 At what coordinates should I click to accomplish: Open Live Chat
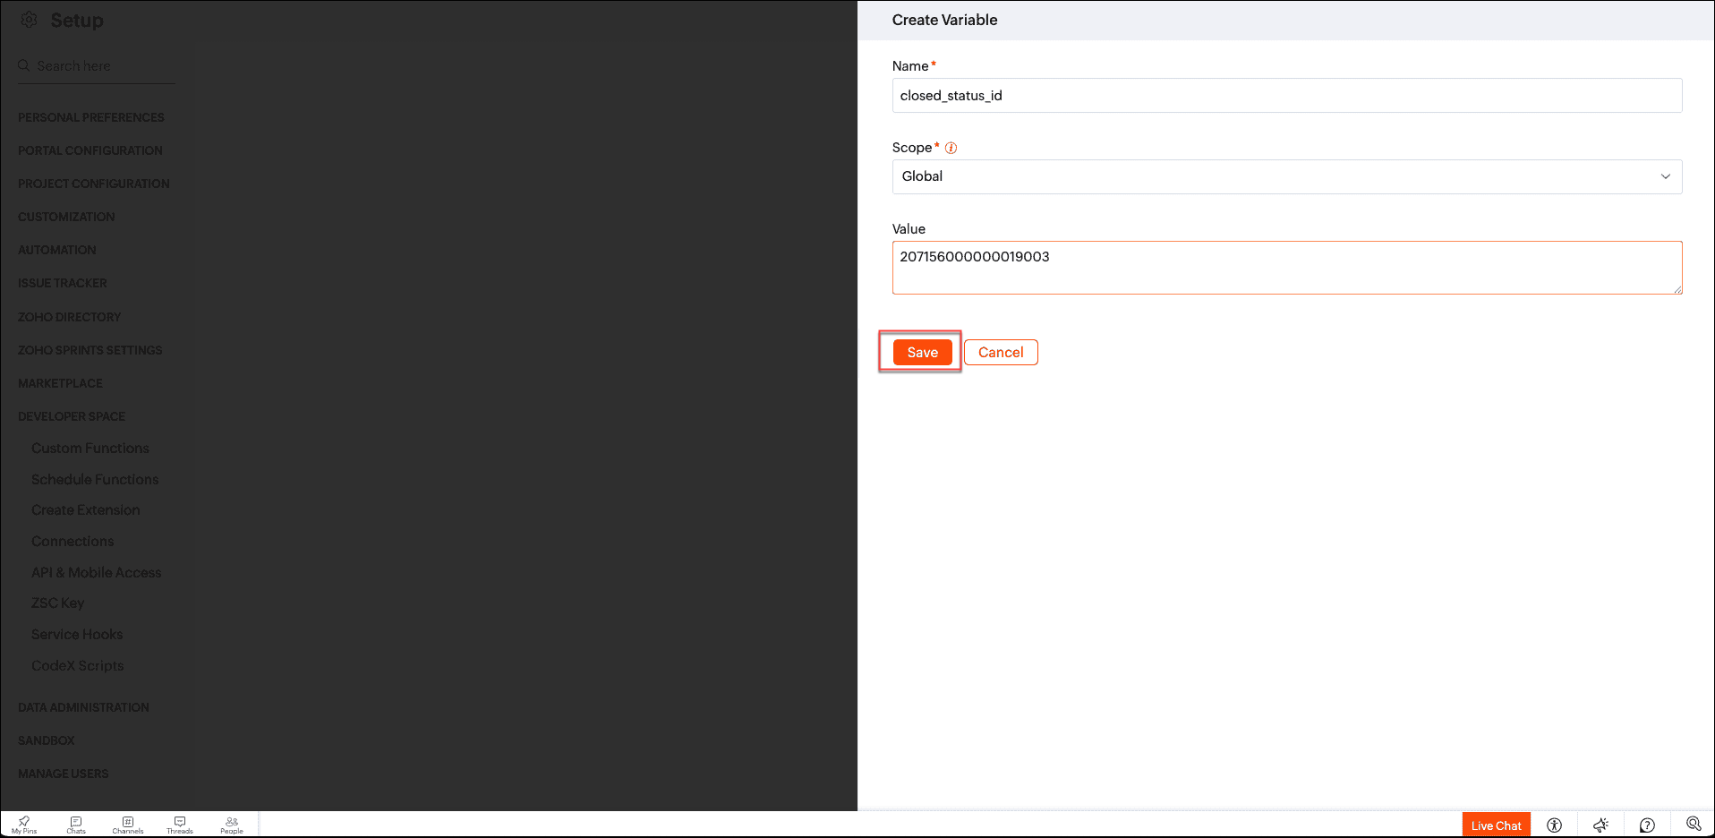click(x=1496, y=825)
